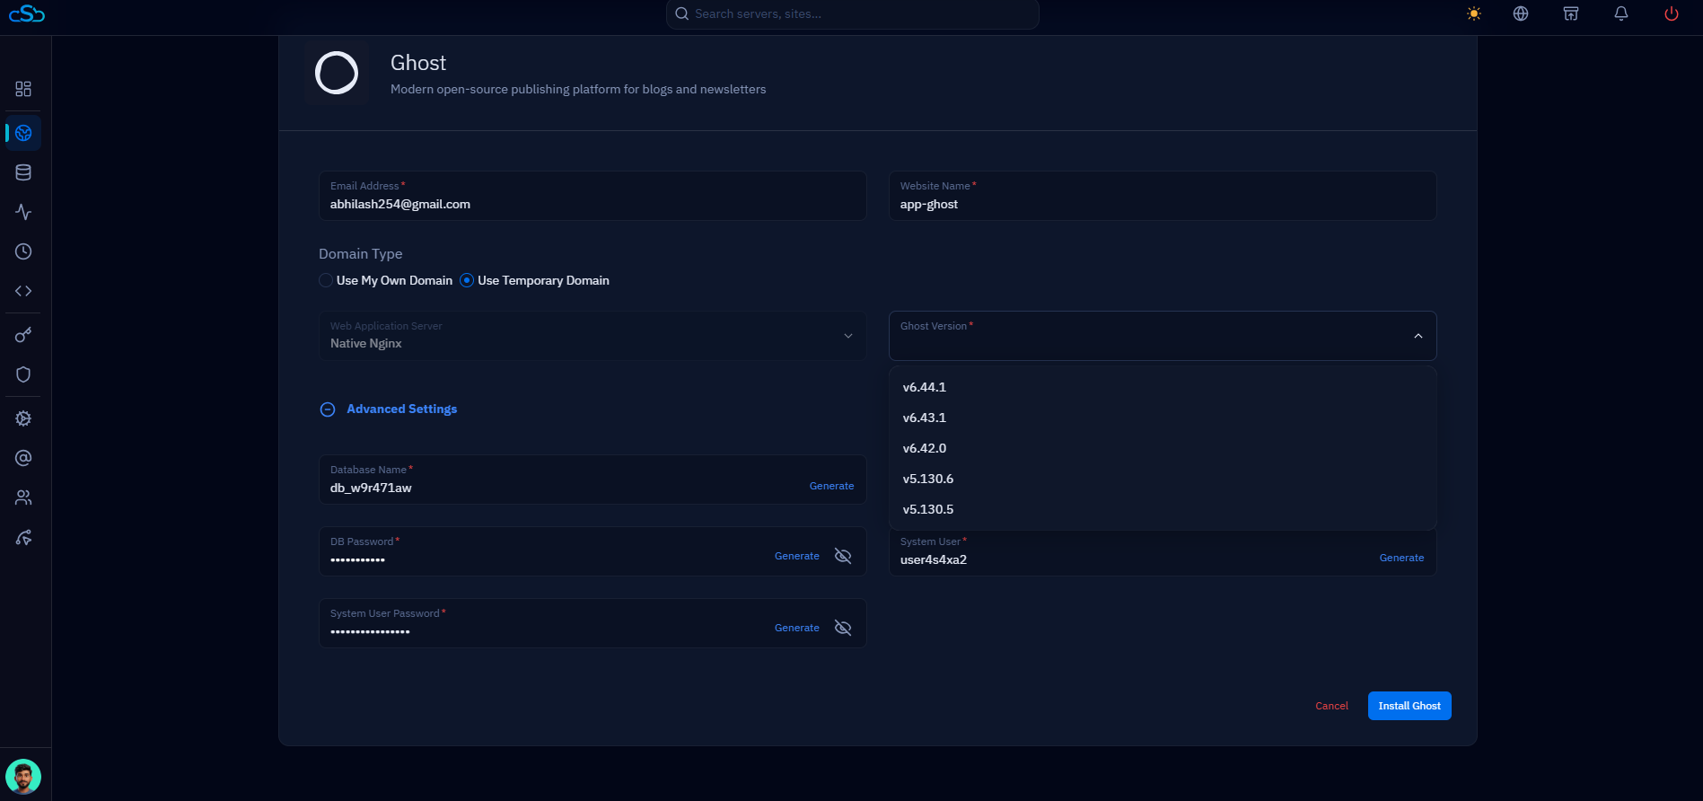Collapse the Ghost Version dropdown chevron
Screen dimensions: 1703x801
tap(1418, 336)
